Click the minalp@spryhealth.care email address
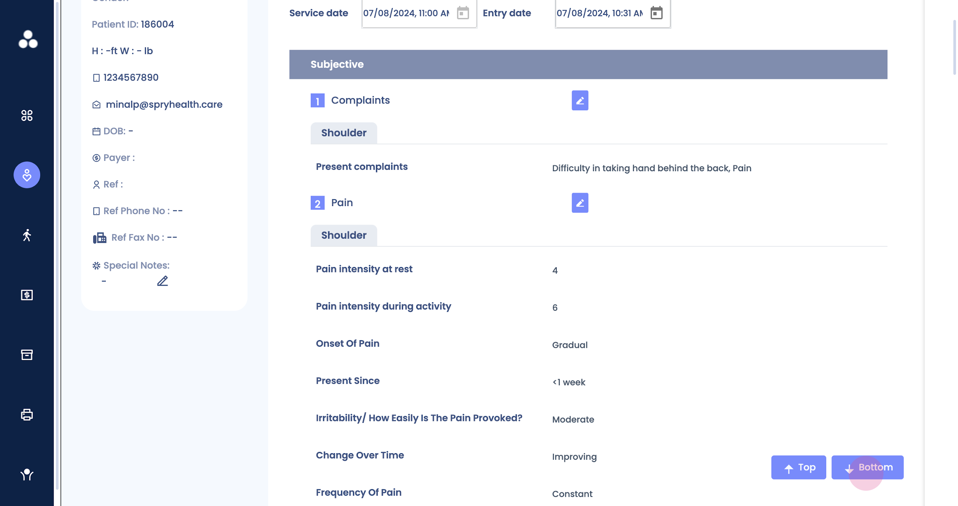Screen dimensions: 958x506 (164, 104)
